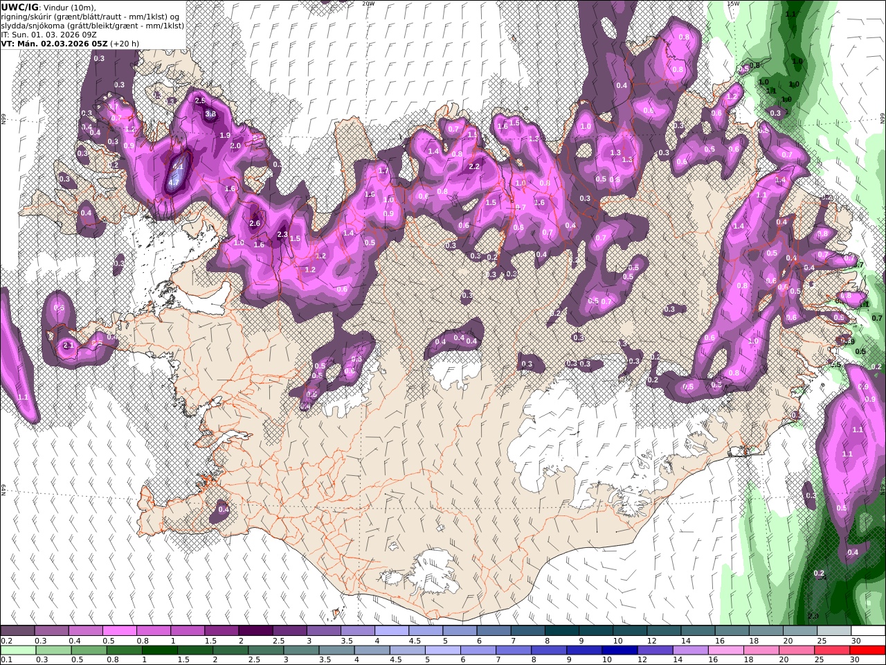Viewport: 886px width, 665px height.
Task: Select upper legend swatch between 3.5 and 4
Action: point(358,631)
